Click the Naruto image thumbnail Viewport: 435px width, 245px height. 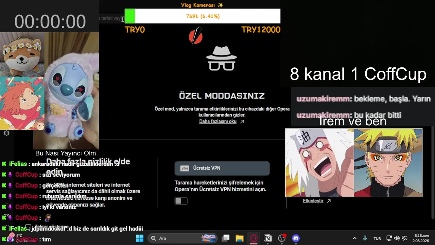[x=388, y=163]
